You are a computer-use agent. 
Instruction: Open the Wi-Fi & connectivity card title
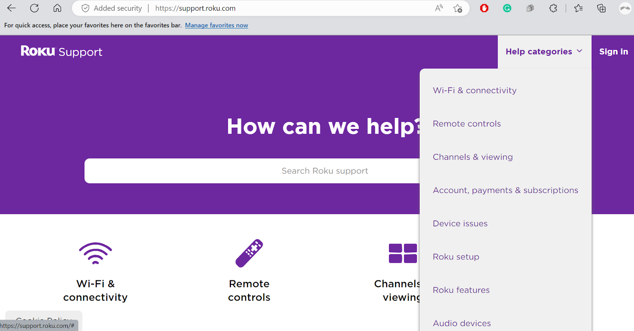(95, 290)
